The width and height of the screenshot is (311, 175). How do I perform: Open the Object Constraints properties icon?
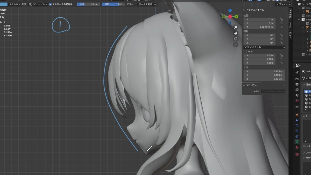pos(297,136)
